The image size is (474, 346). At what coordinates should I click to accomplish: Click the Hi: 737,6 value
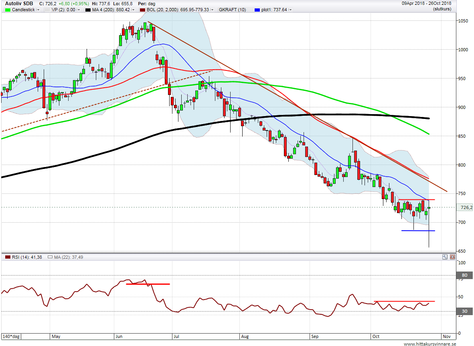101,4
